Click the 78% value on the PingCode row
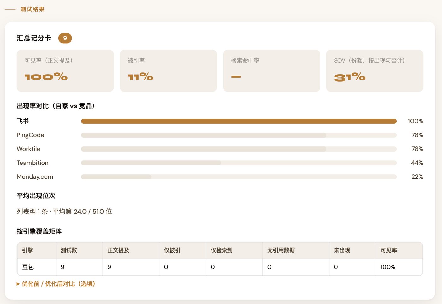This screenshot has height=304, width=442. click(x=417, y=135)
